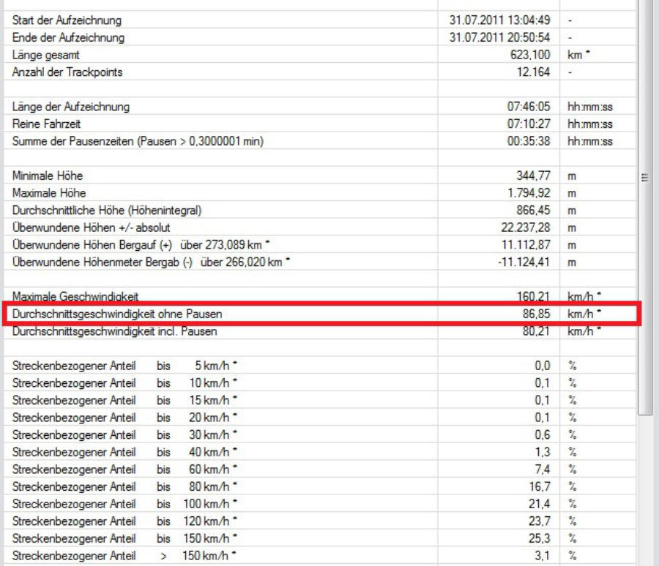
Task: Select 'Überwundene Höhenmeter Bergab (-)' label
Action: point(102,262)
